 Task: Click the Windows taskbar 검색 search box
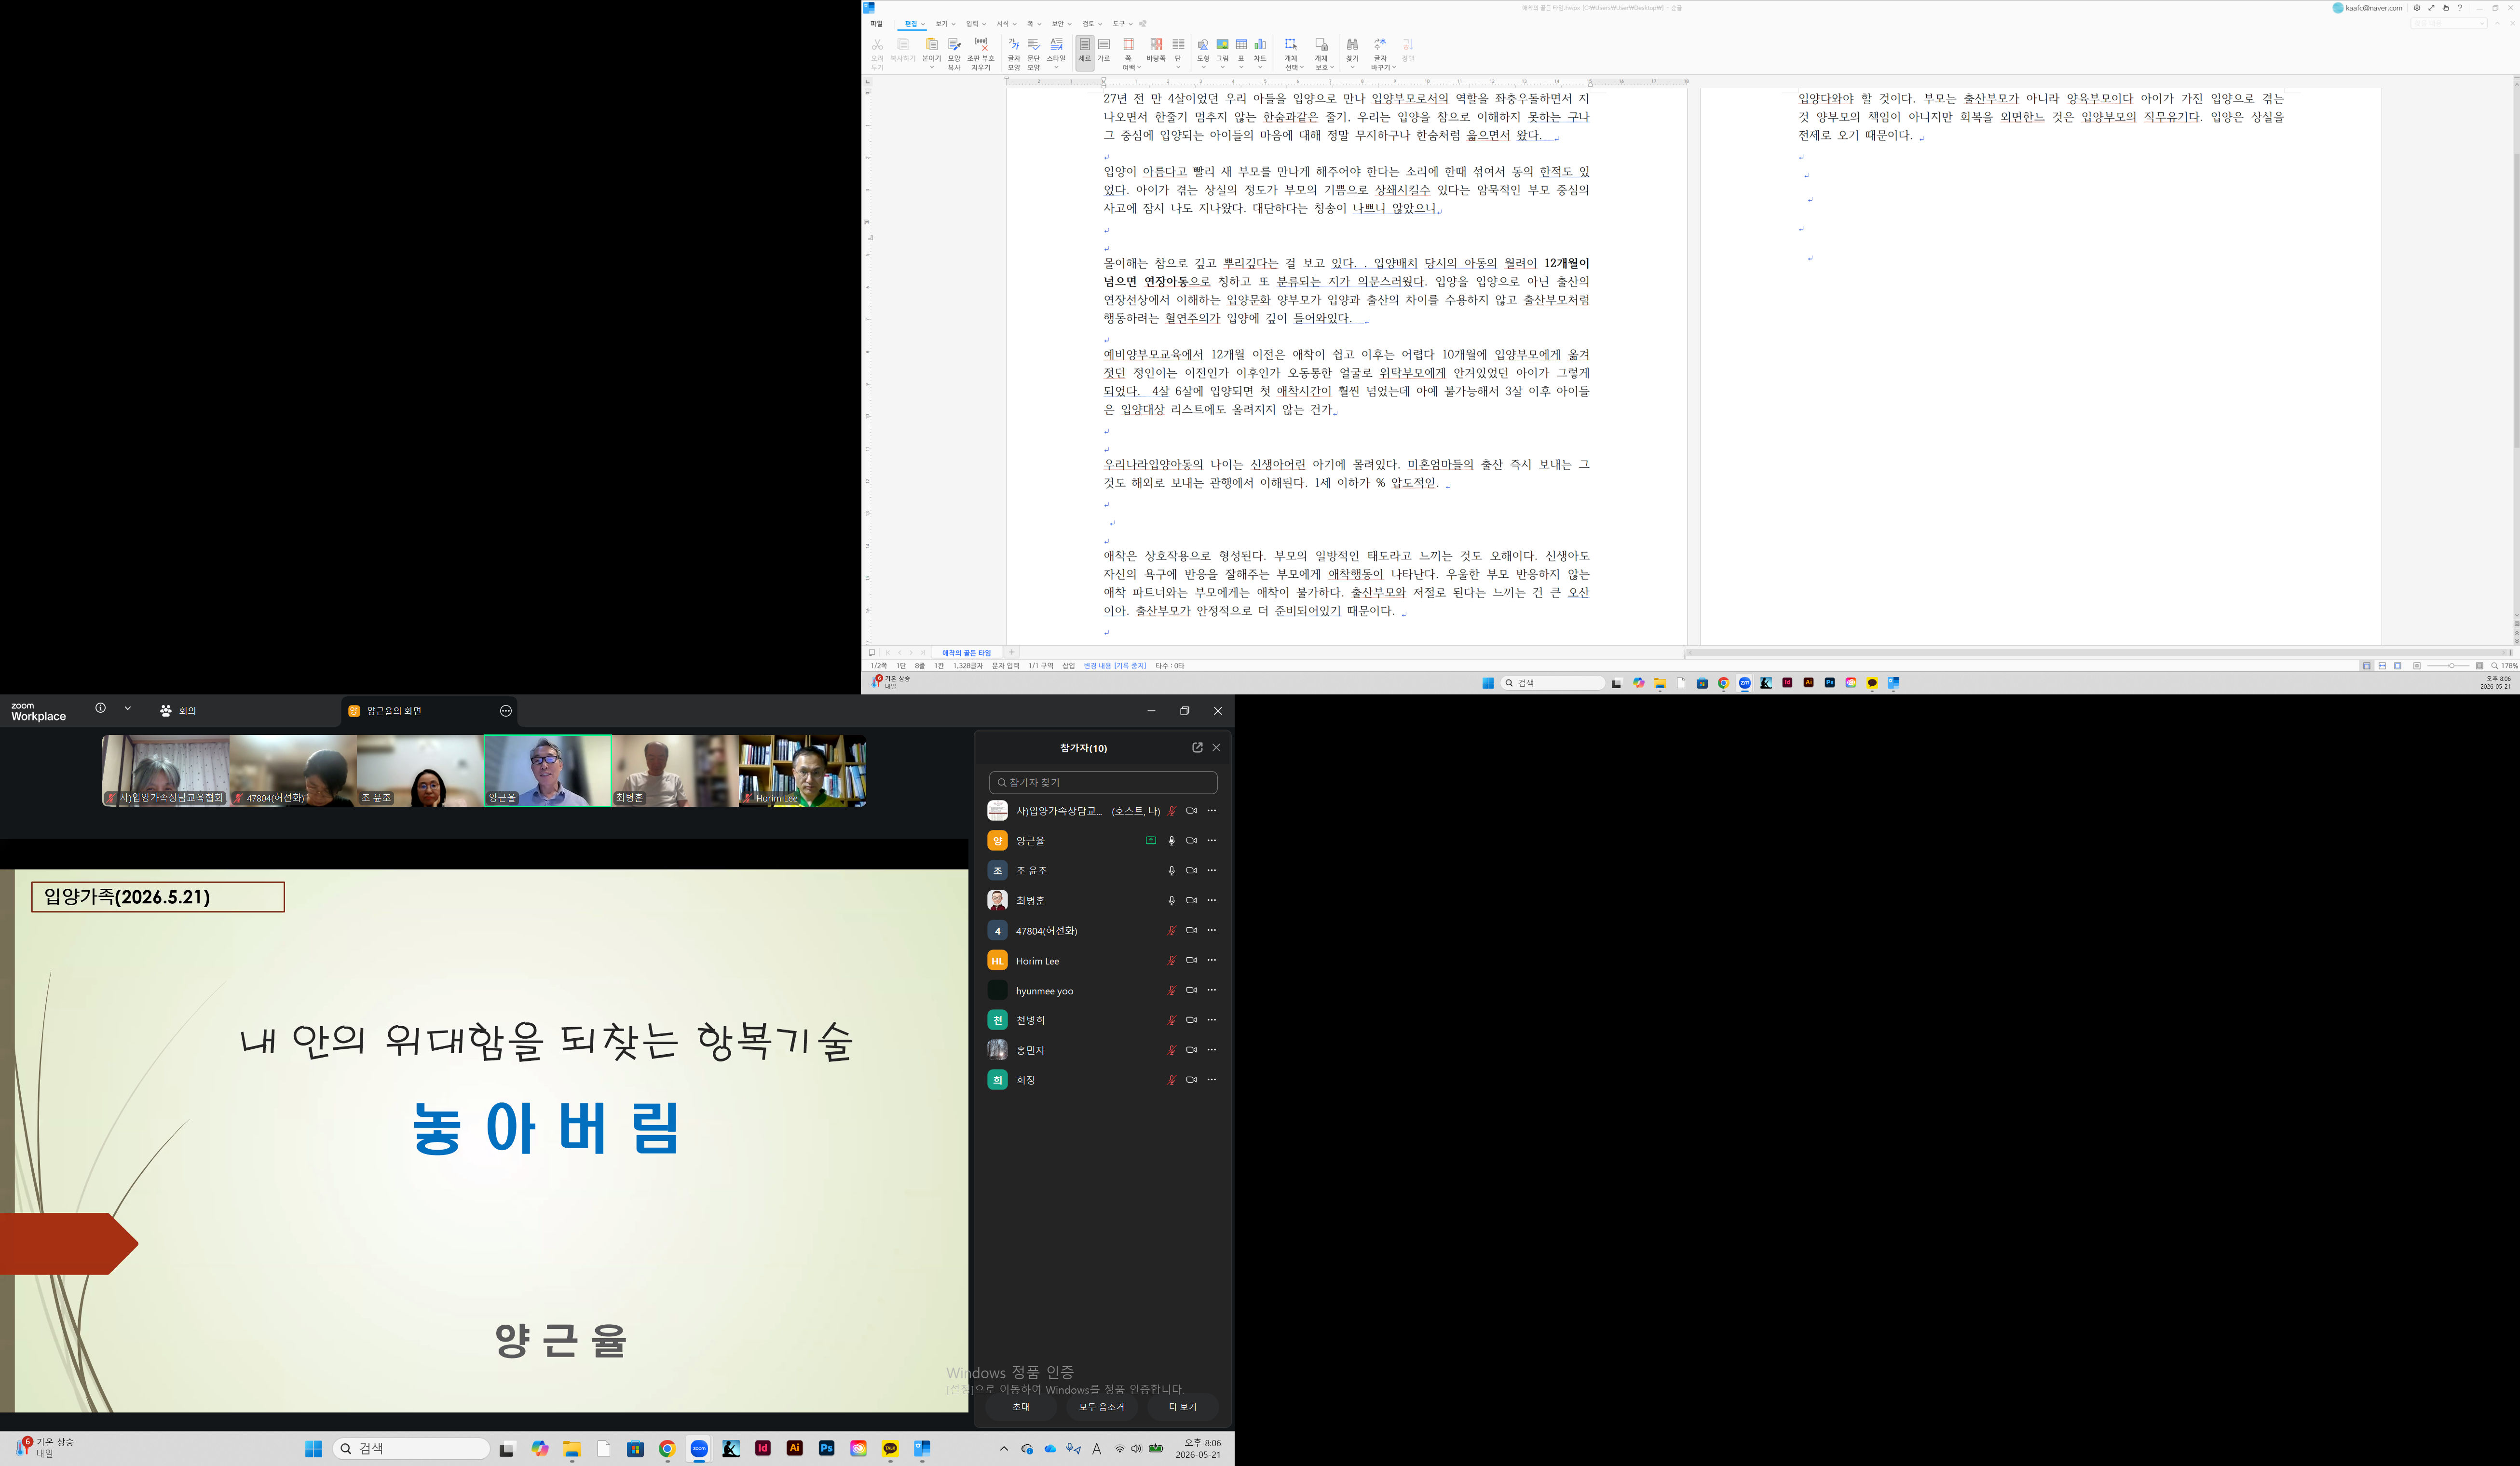(411, 1448)
